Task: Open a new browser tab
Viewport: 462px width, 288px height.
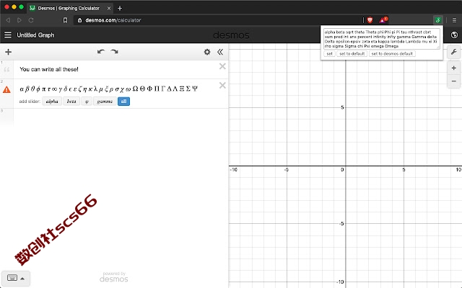Action: click(x=120, y=8)
